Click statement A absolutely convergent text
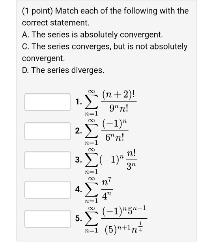The height and width of the screenshot is (246, 213). coord(92,35)
